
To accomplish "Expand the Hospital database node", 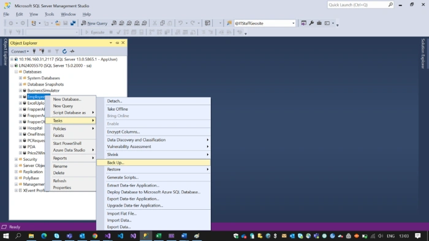I will tap(20, 128).
